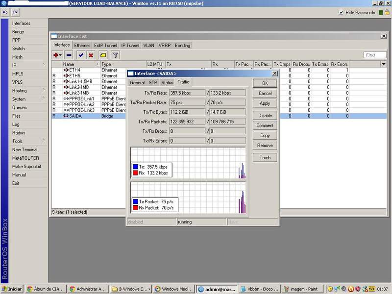Image resolution: width=392 pixels, height=294 pixels.
Task: Click the funnel Filter icon
Action: pos(115,55)
